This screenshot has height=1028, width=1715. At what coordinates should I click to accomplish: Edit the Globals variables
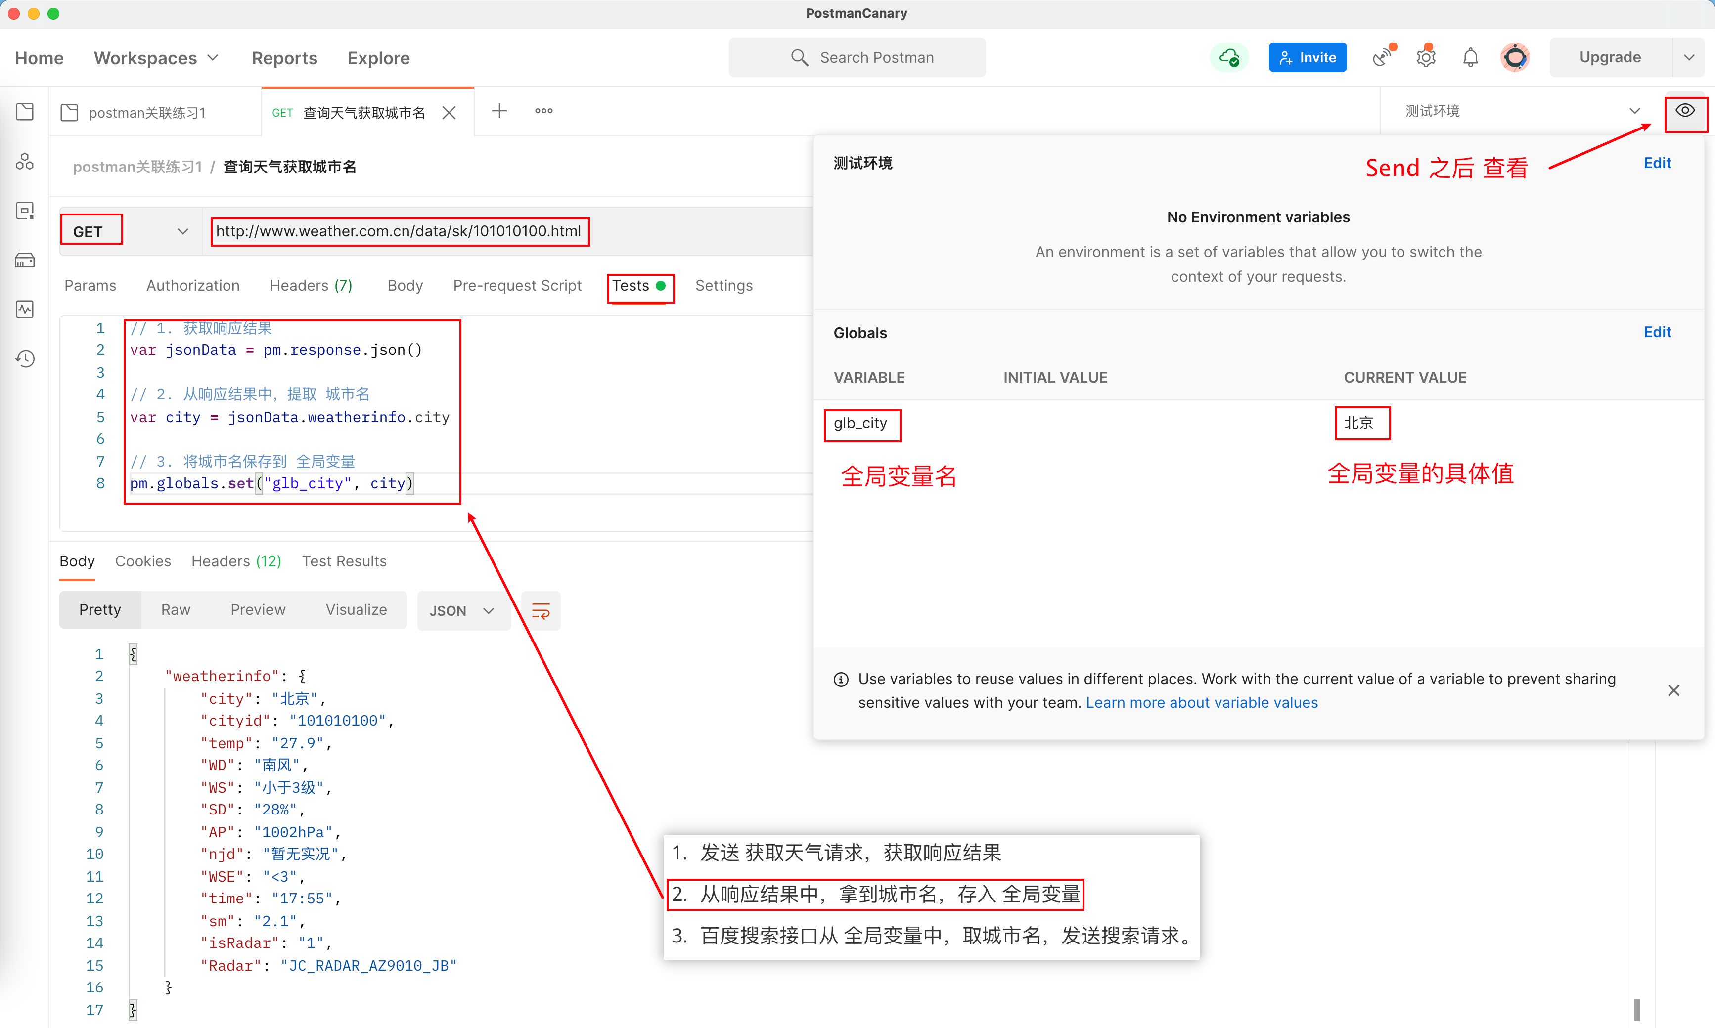[x=1657, y=332]
